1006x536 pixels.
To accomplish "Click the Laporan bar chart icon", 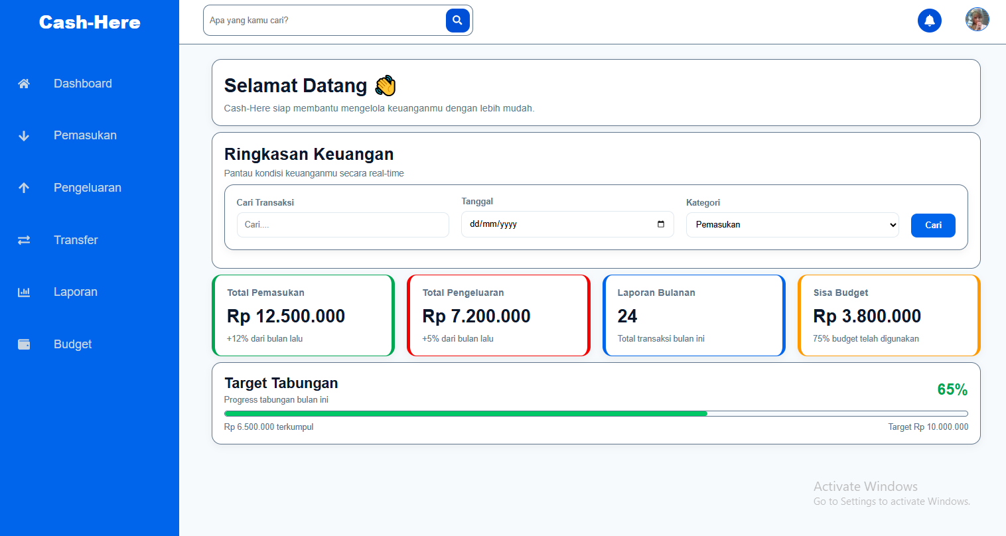I will 24,292.
